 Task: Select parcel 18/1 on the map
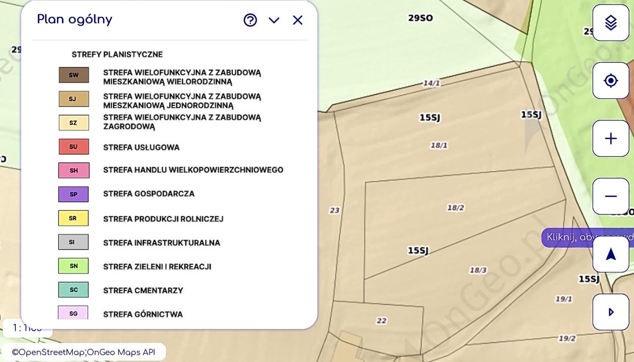click(x=439, y=145)
